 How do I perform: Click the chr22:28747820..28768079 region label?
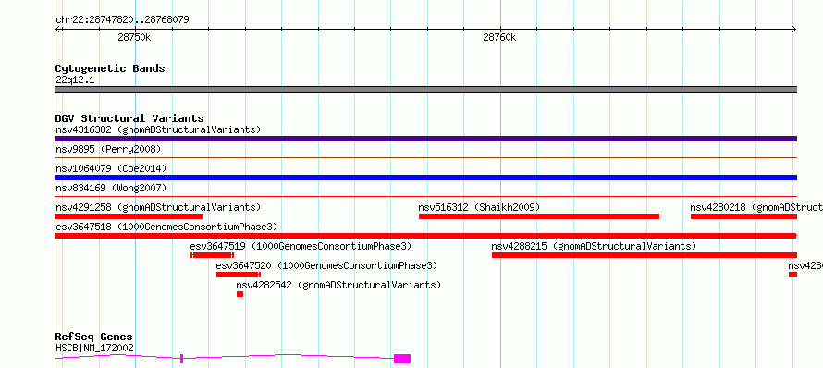(x=122, y=20)
